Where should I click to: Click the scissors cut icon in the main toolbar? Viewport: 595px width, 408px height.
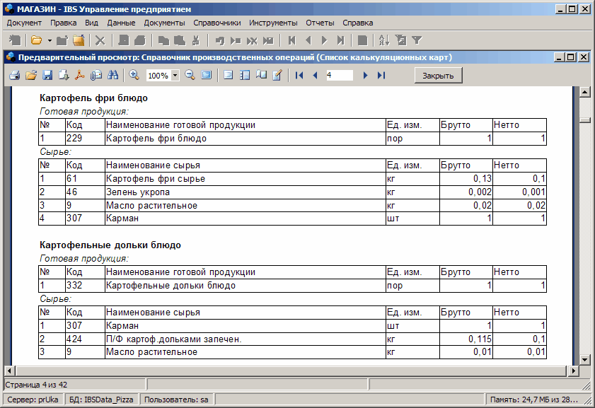pos(196,40)
